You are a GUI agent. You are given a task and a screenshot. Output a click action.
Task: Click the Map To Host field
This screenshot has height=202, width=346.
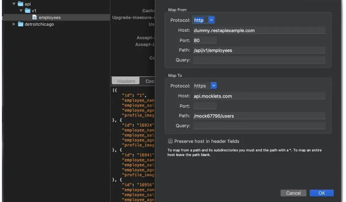tap(259, 96)
